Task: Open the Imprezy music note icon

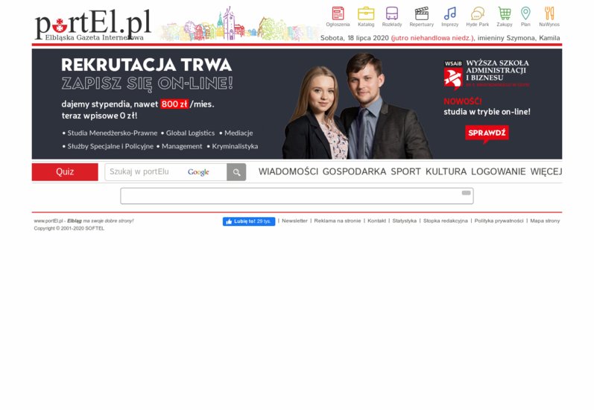Action: 449,16
